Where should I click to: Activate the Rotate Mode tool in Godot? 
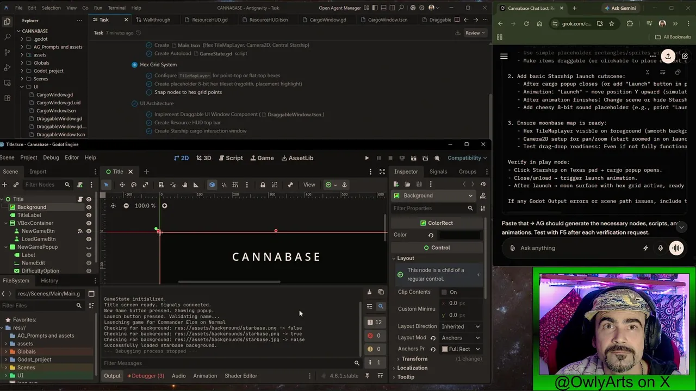(x=134, y=185)
